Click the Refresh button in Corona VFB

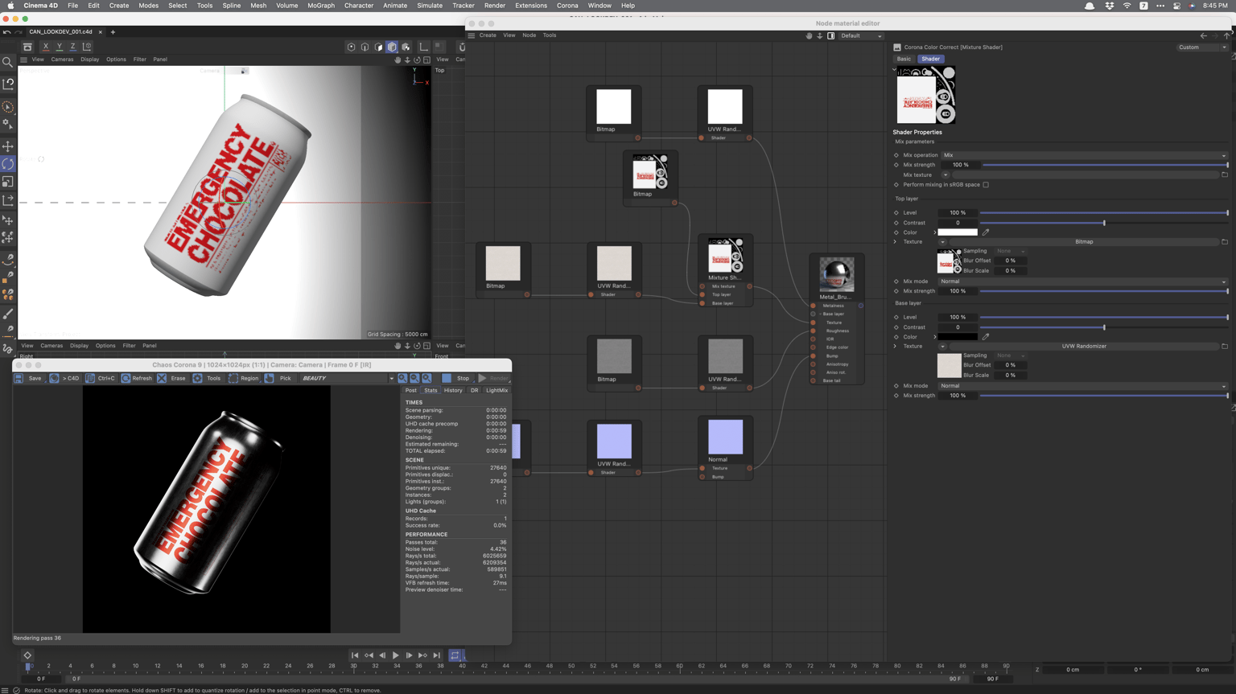137,378
